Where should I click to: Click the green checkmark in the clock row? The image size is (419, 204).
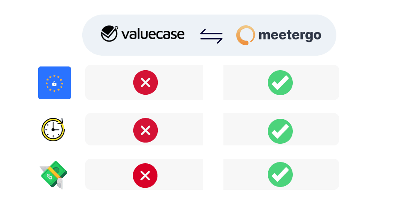280,131
